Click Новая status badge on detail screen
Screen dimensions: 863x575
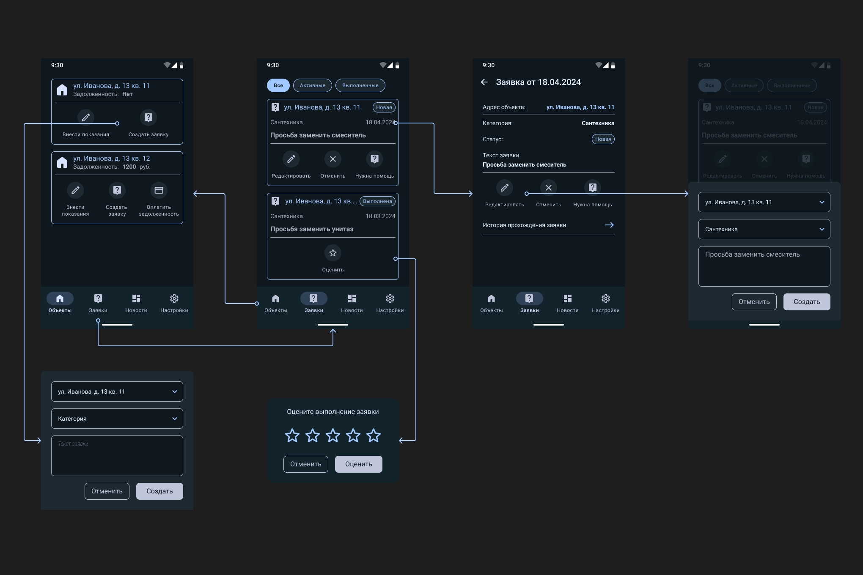[x=603, y=139]
